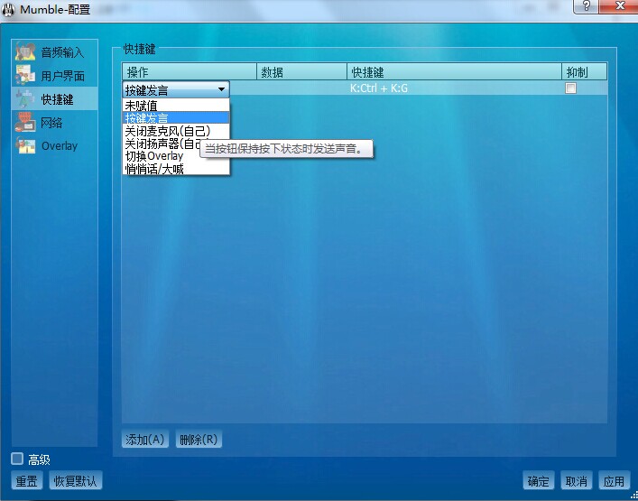Choose 切换Overlay in the dropdown list

[176, 156]
